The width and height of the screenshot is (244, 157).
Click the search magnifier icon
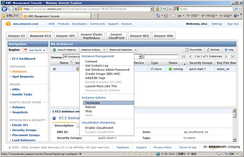click(x=236, y=9)
